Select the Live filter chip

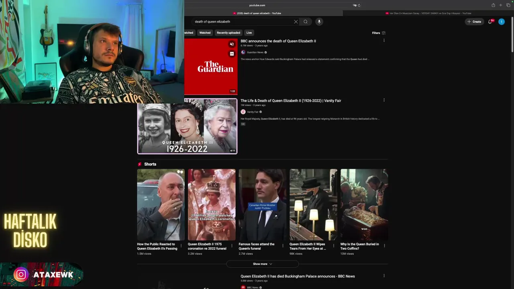click(x=249, y=33)
